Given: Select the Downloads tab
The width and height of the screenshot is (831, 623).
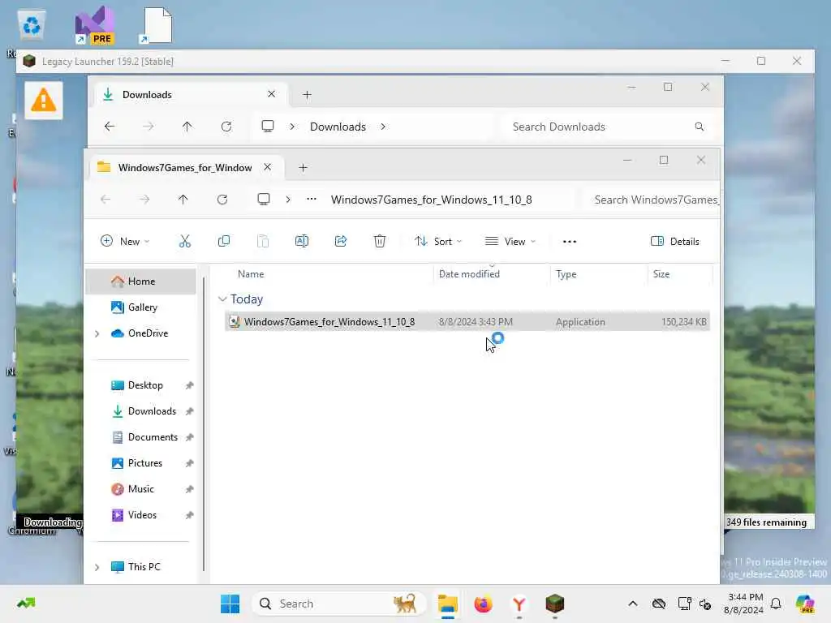Looking at the screenshot, I should click(191, 94).
